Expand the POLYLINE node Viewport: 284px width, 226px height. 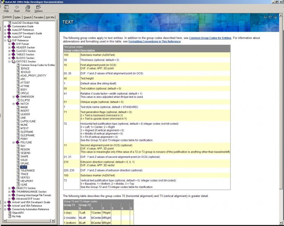14,142
